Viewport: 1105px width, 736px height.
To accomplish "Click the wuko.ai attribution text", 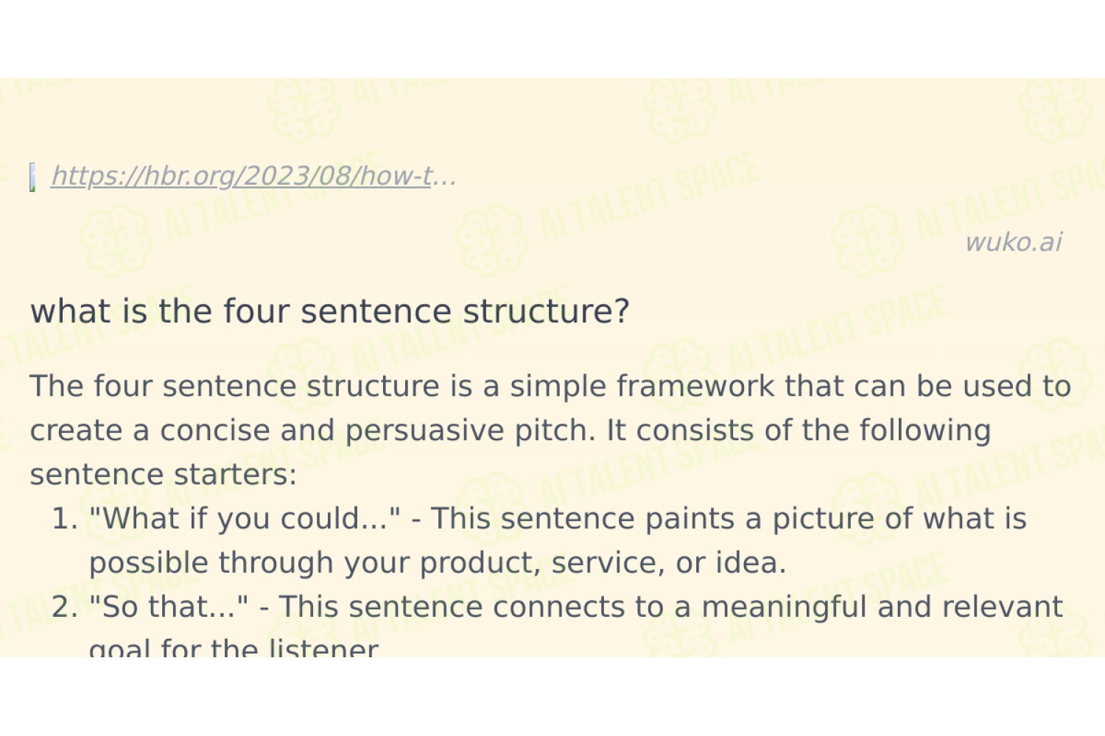I will click(x=1014, y=242).
